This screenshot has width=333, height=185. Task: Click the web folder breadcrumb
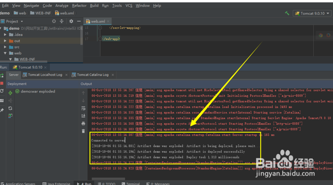[20, 13]
